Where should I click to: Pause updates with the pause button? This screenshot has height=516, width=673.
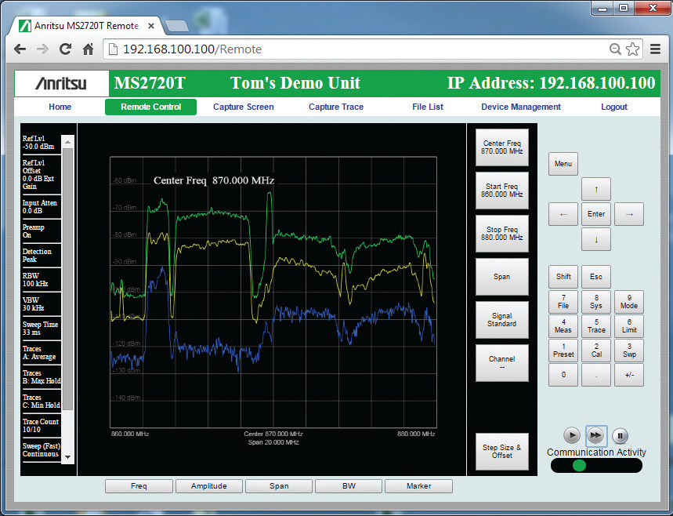(x=620, y=435)
